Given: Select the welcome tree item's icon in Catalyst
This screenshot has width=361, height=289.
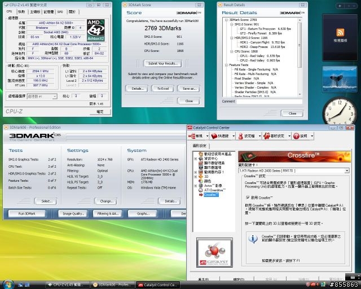Looking at the screenshot, I should tap(201, 154).
